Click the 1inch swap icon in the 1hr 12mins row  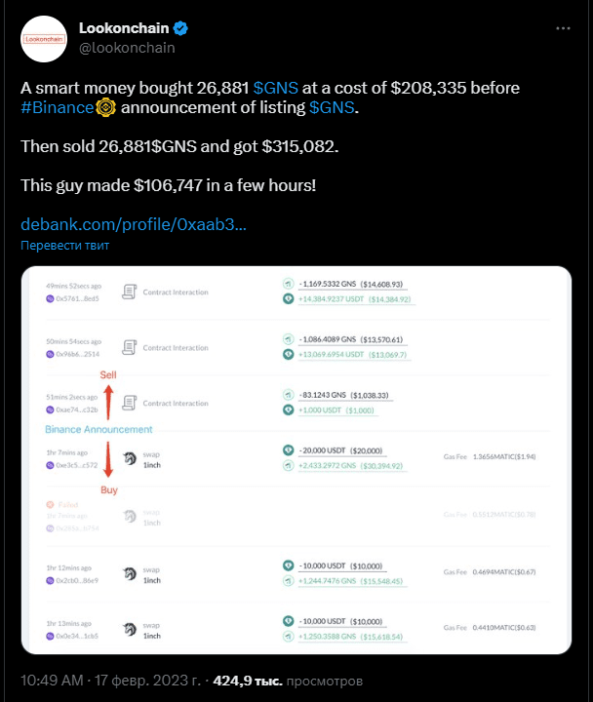(130, 573)
